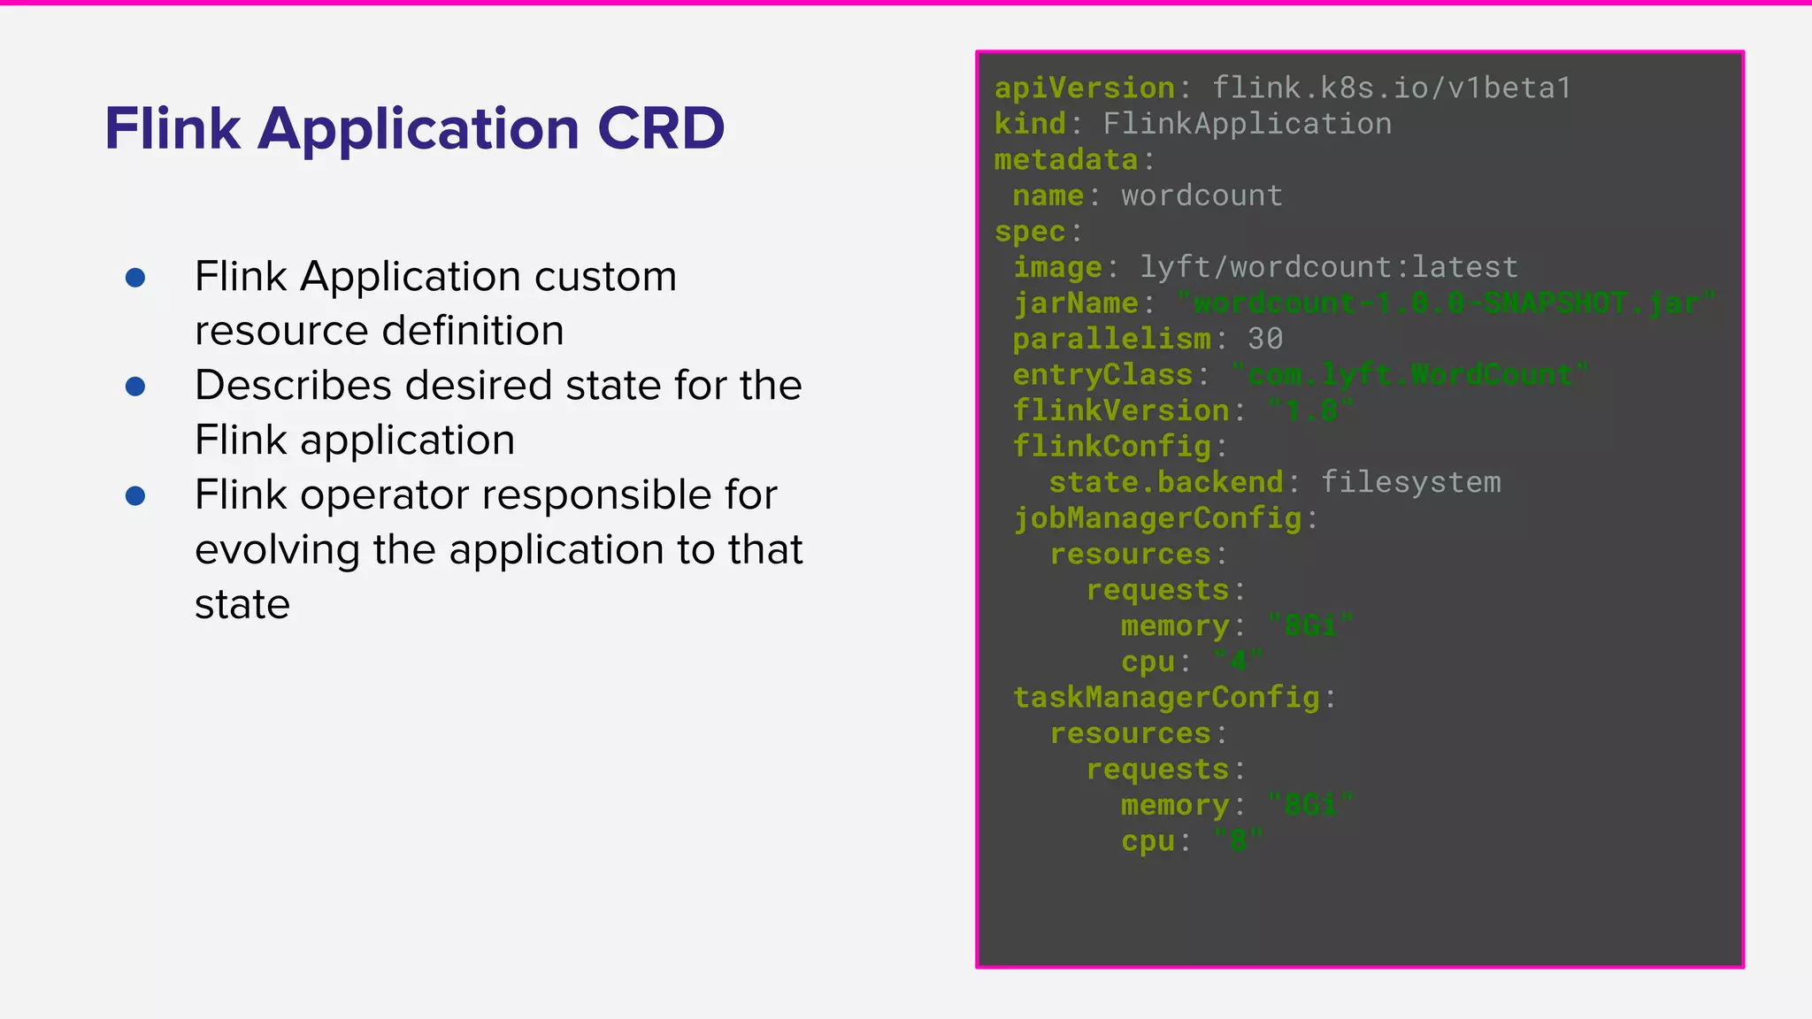Image resolution: width=1812 pixels, height=1019 pixels.
Task: Click the 'cpu: "8"' line
Action: 1193,841
